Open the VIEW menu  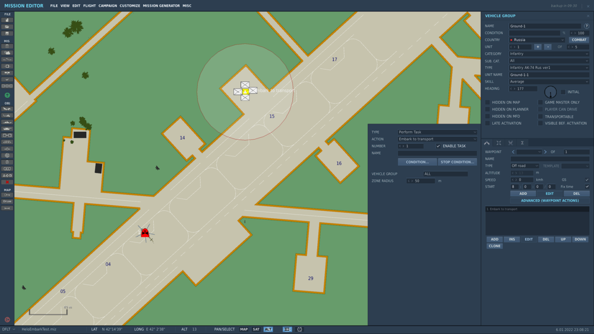65,6
